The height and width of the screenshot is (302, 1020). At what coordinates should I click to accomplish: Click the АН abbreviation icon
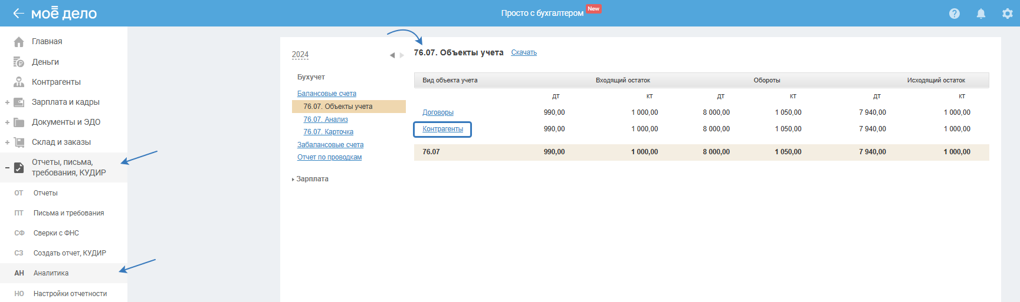(19, 273)
